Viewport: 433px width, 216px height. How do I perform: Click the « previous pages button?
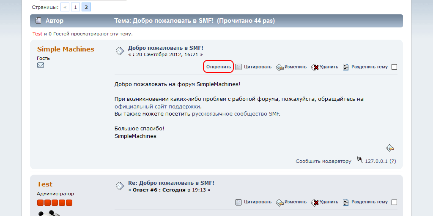65,7
